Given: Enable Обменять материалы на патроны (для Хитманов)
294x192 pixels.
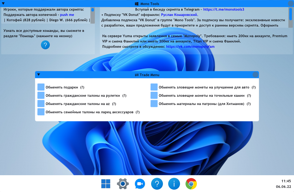Looking at the screenshot, I should point(154,104).
